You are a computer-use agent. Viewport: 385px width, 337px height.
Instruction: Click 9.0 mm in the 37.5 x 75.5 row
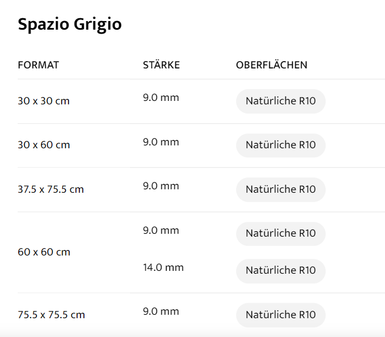tap(161, 186)
